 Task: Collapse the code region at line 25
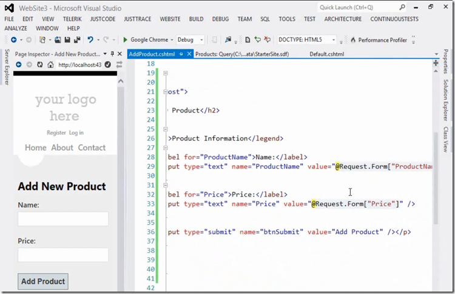click(166, 129)
